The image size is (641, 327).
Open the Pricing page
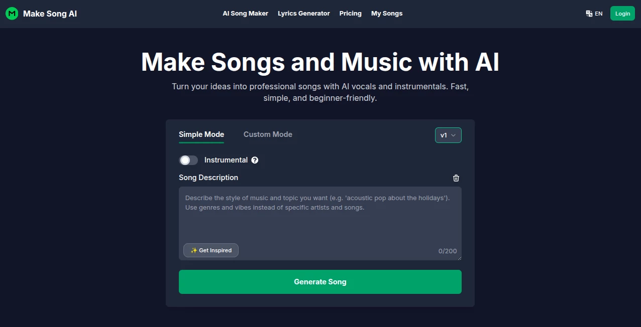pos(350,14)
